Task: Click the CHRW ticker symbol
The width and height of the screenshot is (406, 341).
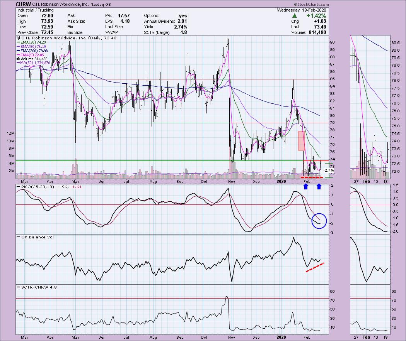Action: point(23,4)
